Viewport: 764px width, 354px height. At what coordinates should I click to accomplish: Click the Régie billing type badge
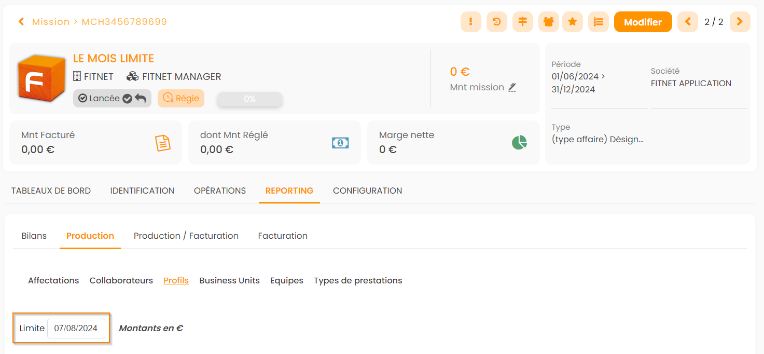[x=181, y=99]
